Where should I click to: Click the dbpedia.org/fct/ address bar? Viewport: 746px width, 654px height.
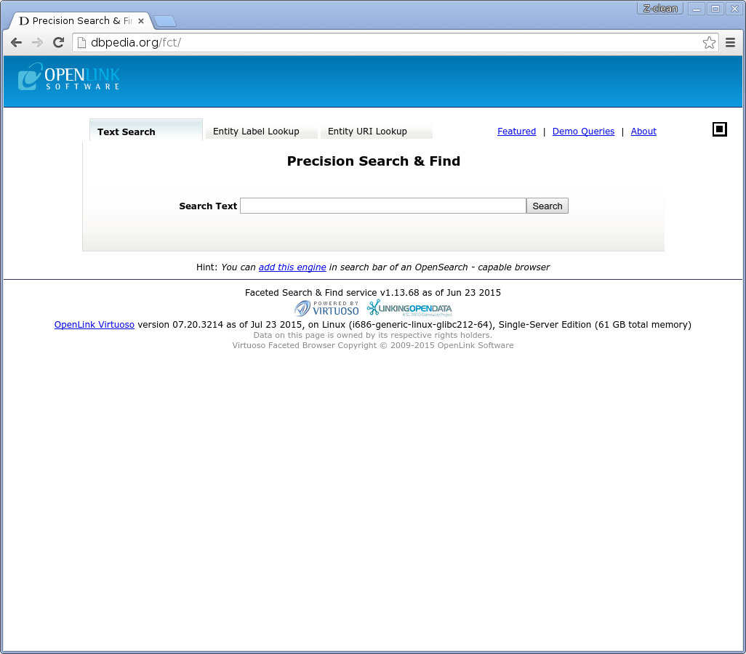[x=393, y=43]
